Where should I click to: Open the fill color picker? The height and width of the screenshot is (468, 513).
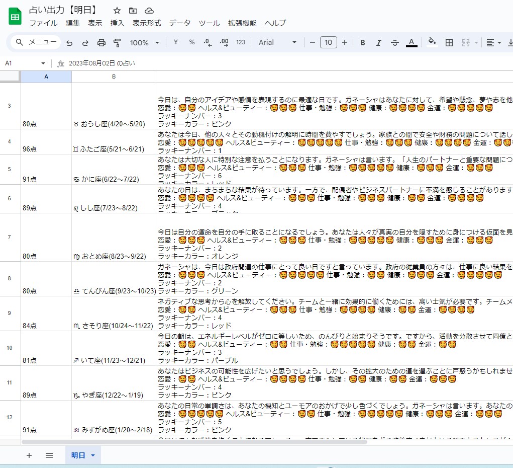click(432, 42)
